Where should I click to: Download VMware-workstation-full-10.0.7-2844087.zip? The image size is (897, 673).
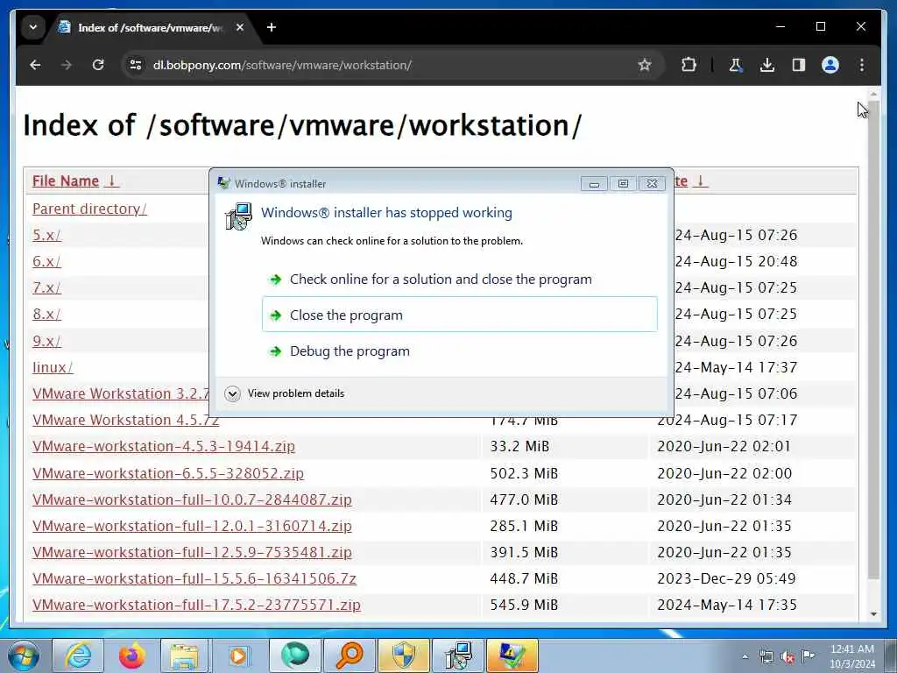coord(192,499)
